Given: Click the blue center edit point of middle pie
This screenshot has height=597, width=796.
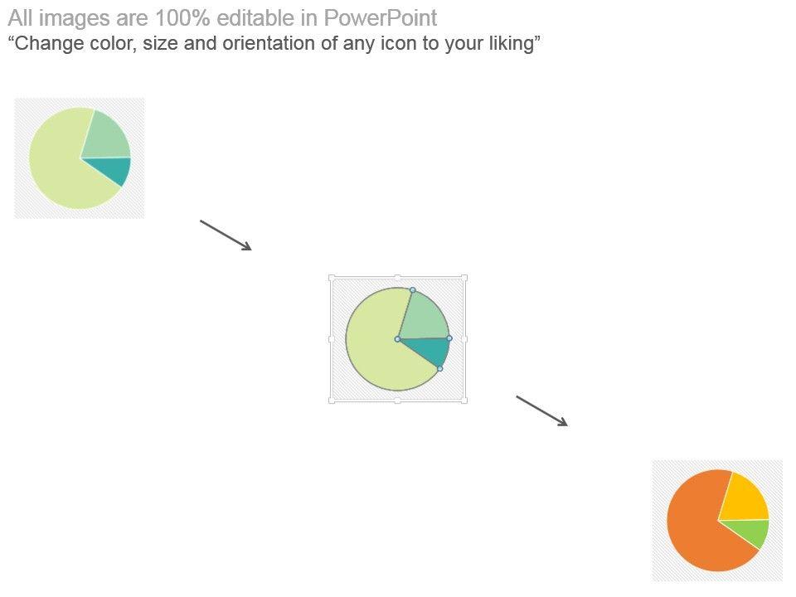Looking at the screenshot, I should [x=398, y=339].
